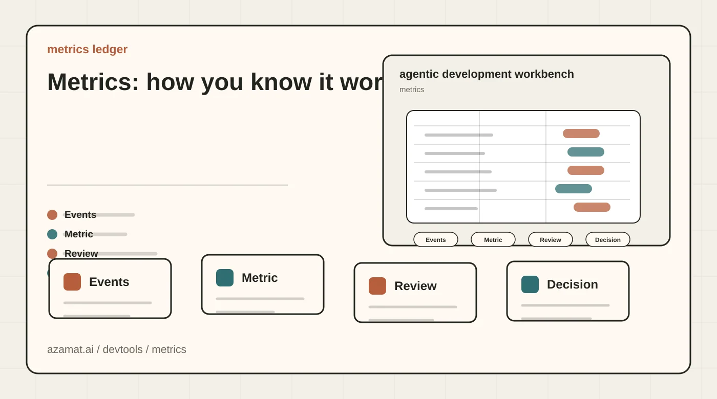Select the Review pill under the workbench table
The width and height of the screenshot is (717, 399).
pos(551,239)
